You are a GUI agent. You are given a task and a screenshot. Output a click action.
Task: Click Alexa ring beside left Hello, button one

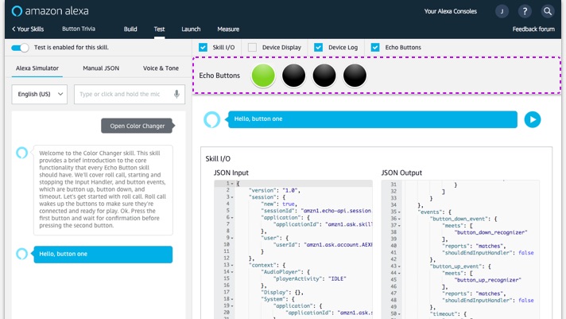(x=22, y=254)
